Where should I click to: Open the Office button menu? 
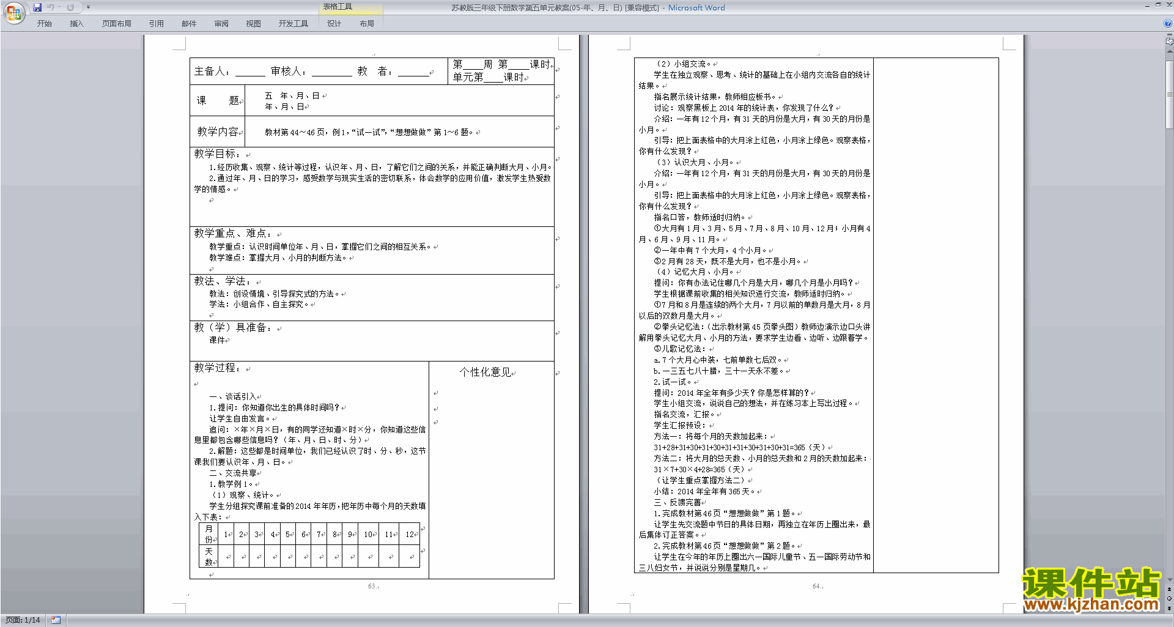13,12
